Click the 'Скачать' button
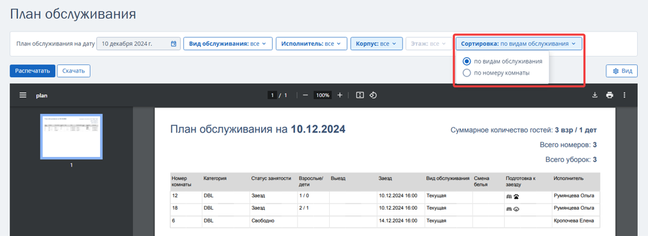Image resolution: width=648 pixels, height=236 pixels. click(73, 71)
